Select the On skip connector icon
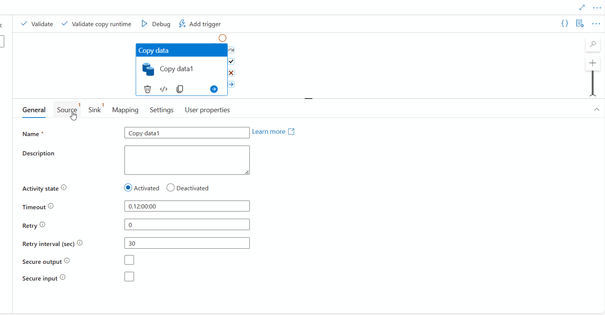 pyautogui.click(x=231, y=50)
